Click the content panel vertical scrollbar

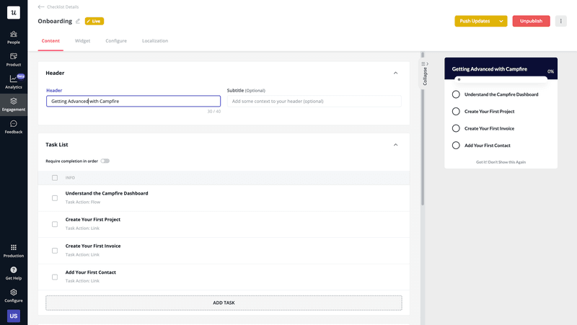click(423, 129)
